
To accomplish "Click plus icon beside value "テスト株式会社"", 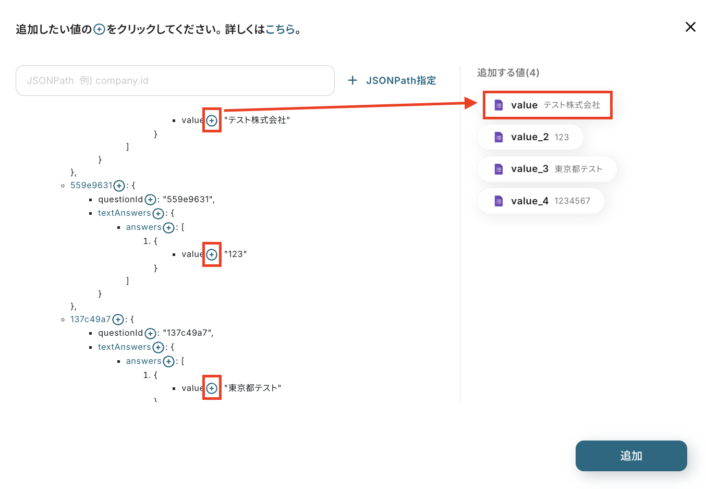I will [212, 120].
